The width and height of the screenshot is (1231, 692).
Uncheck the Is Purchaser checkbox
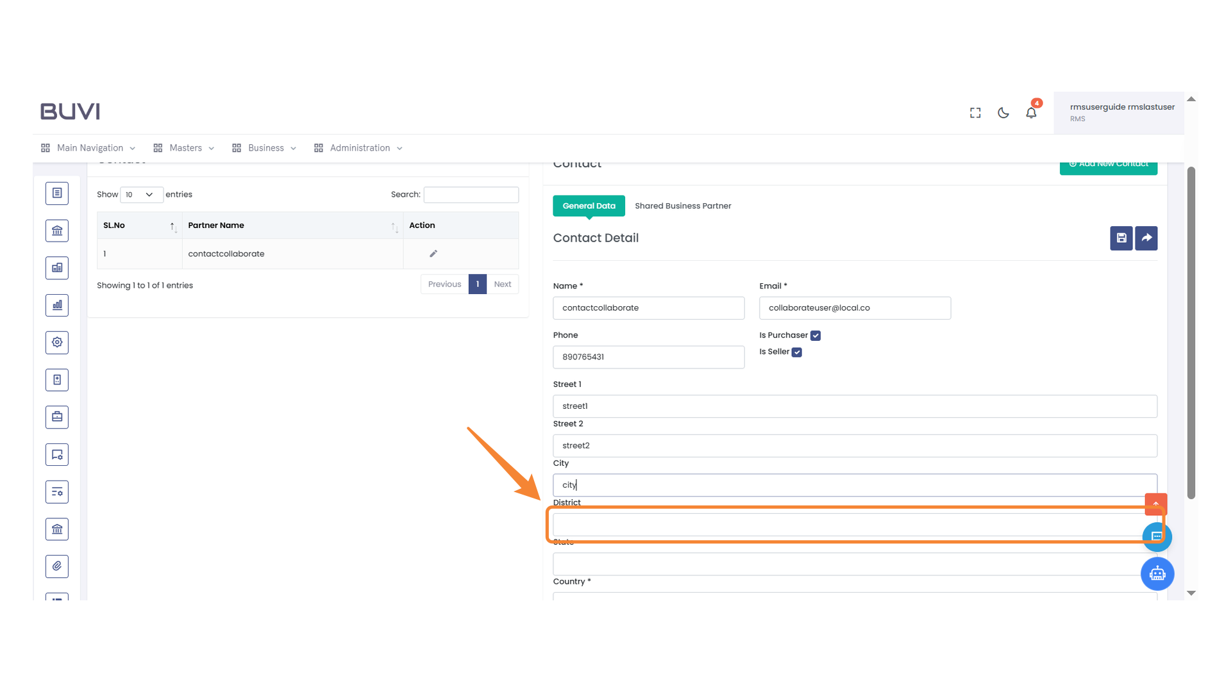(815, 335)
